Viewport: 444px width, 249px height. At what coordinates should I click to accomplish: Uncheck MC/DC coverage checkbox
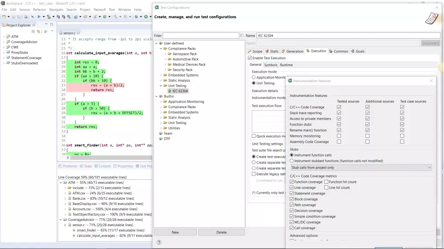(x=292, y=222)
